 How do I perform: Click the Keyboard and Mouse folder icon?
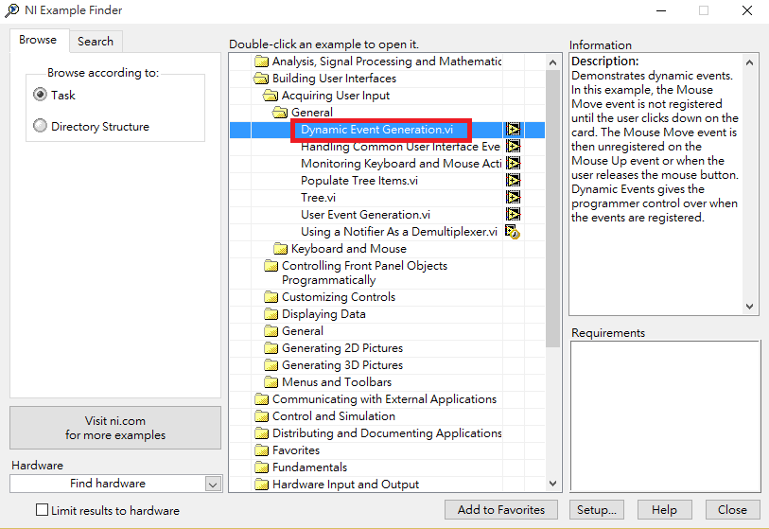[281, 249]
